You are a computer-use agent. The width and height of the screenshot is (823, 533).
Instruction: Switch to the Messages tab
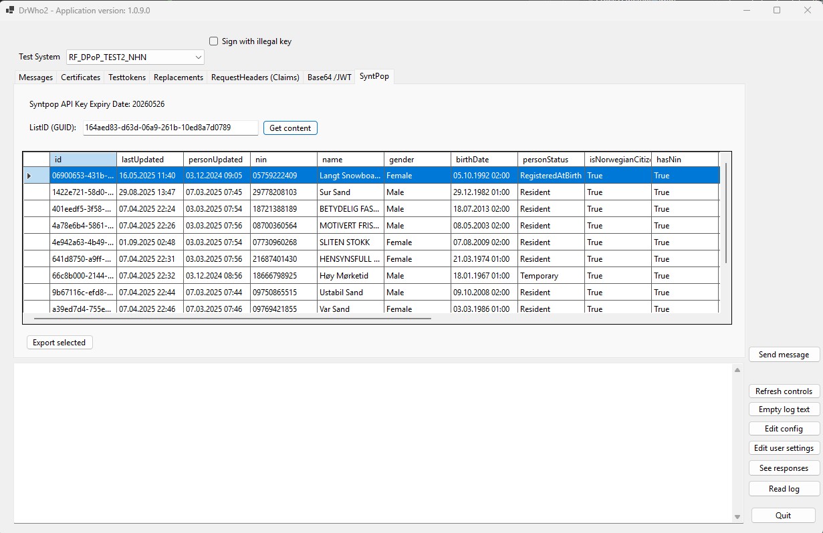(35, 77)
